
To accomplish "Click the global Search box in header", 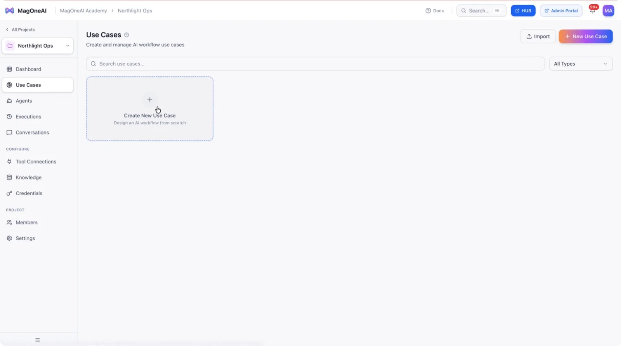I will (x=481, y=11).
